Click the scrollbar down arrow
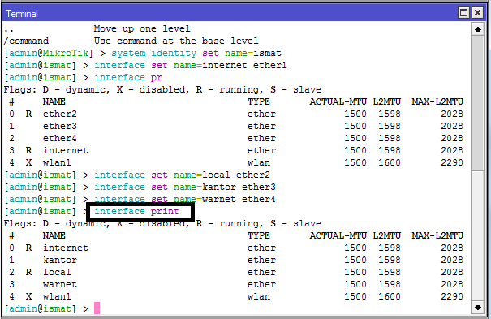This screenshot has height=319, width=491. pos(477,308)
